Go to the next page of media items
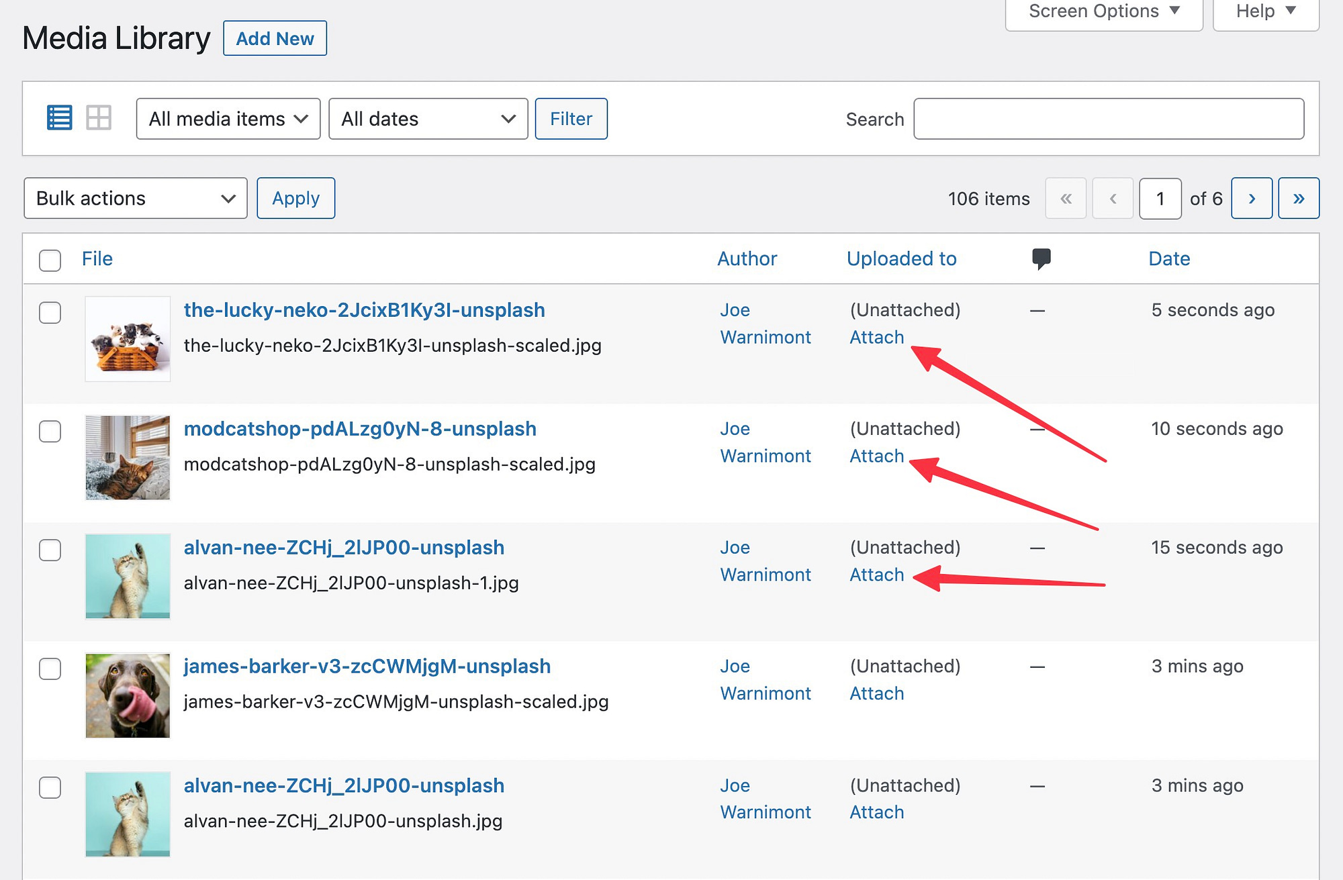The height and width of the screenshot is (880, 1343). (x=1251, y=198)
